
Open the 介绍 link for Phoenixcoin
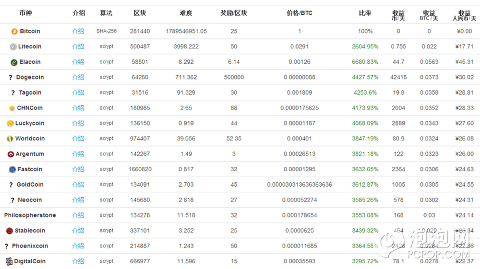(78, 246)
